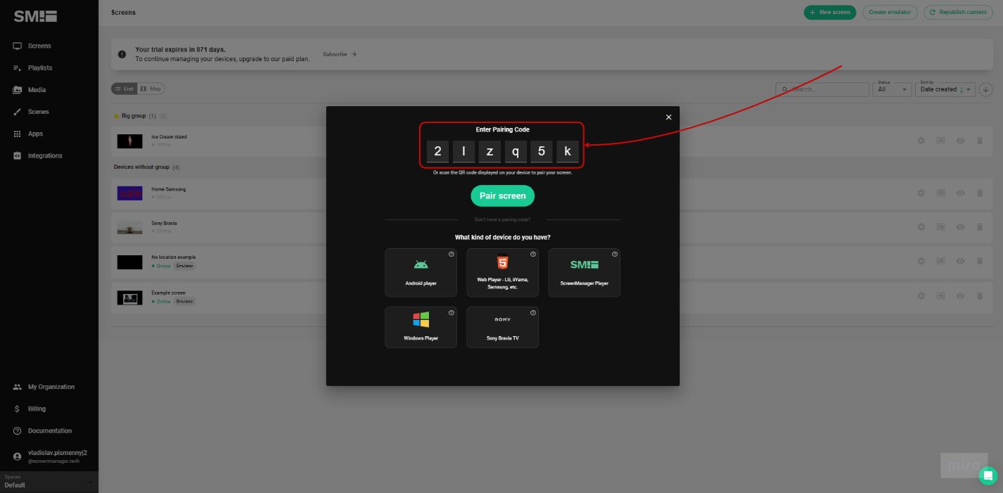
Task: Choose Web Player device card
Action: pyautogui.click(x=502, y=273)
